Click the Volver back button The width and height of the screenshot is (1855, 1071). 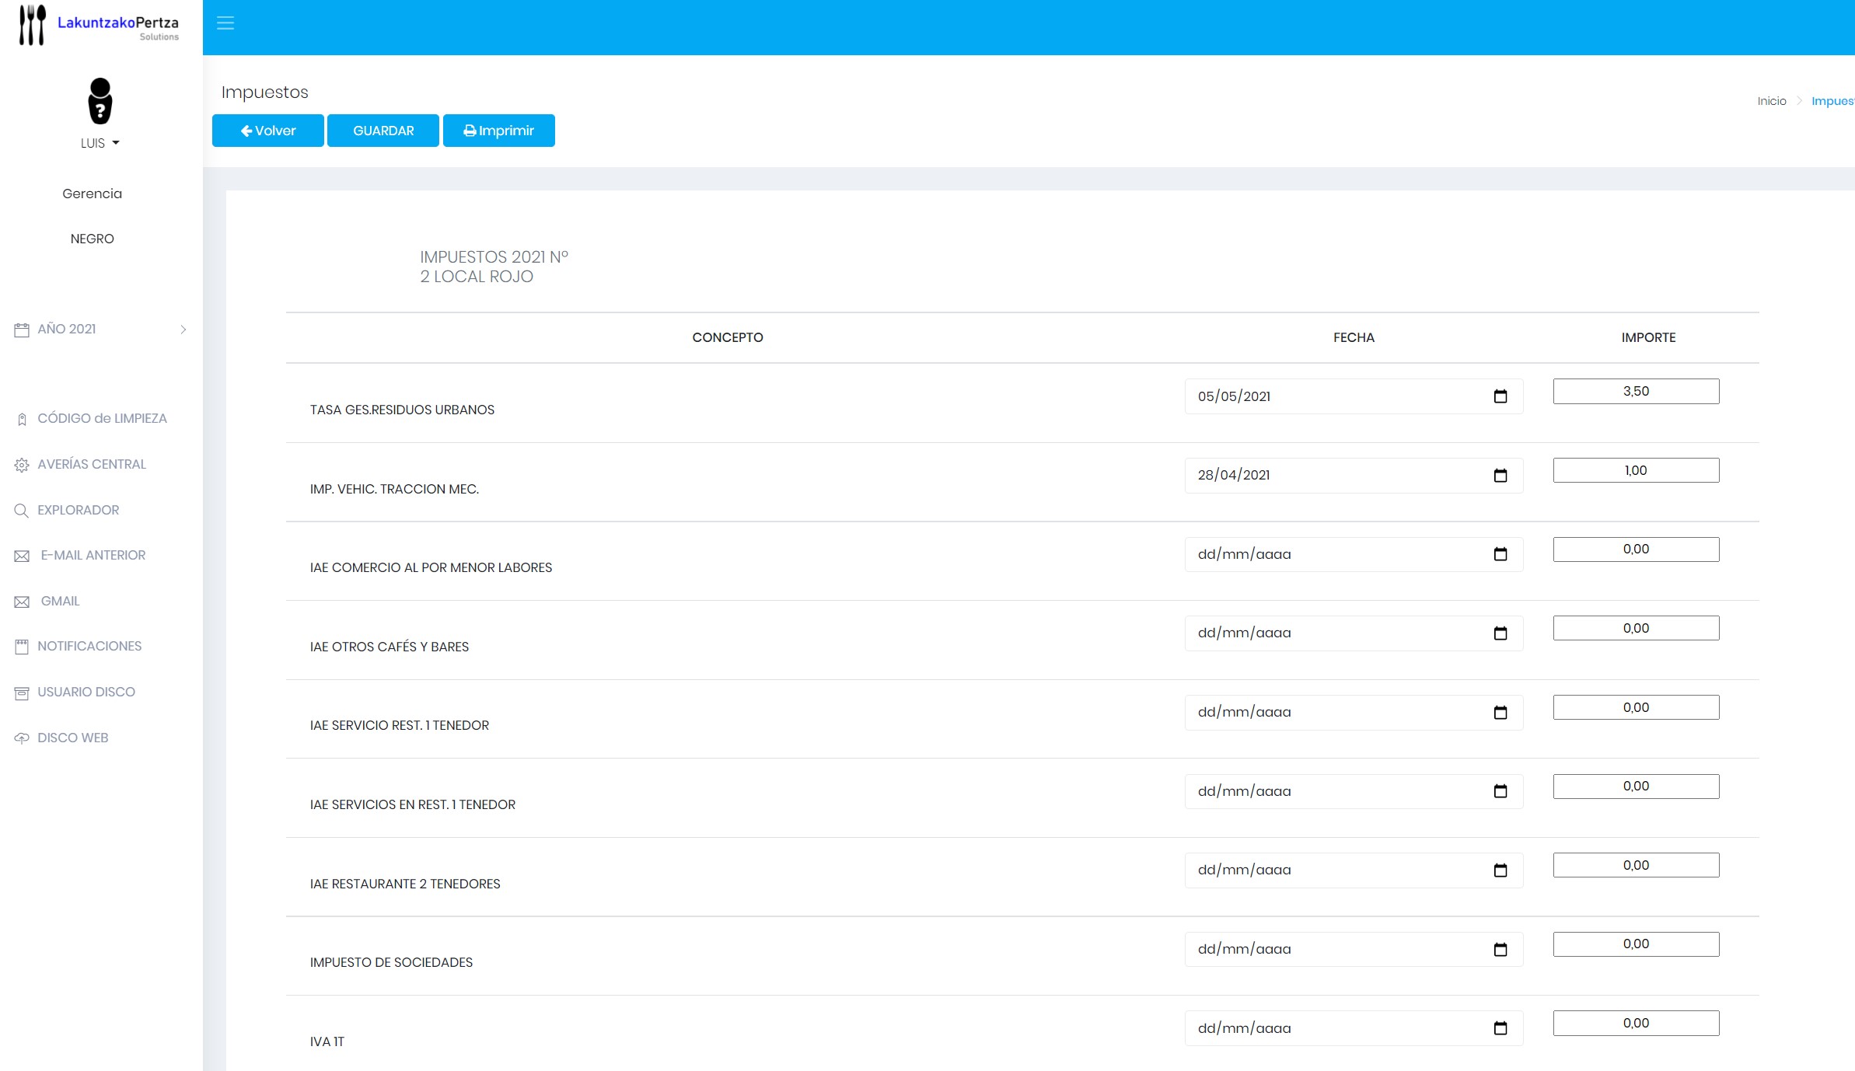click(268, 131)
